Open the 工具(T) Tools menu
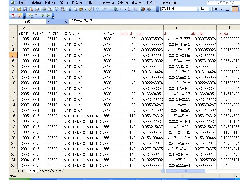The width and height of the screenshot is (240, 180). tap(90, 3)
